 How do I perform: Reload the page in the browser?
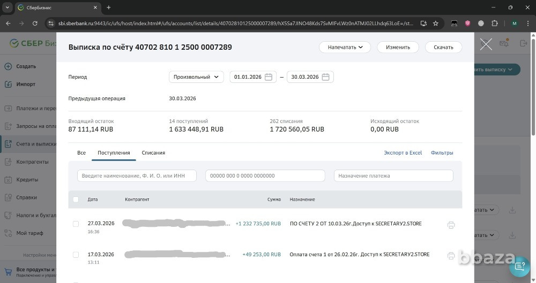click(35, 24)
